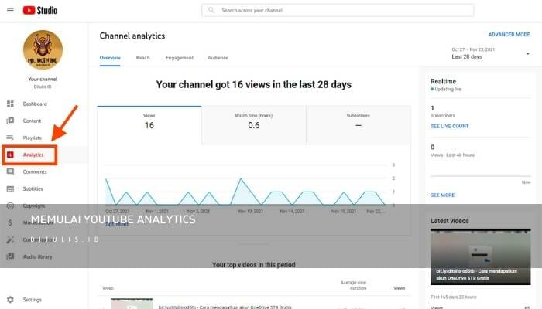
Task: Select the Subscribers metric card
Action: [x=358, y=125]
